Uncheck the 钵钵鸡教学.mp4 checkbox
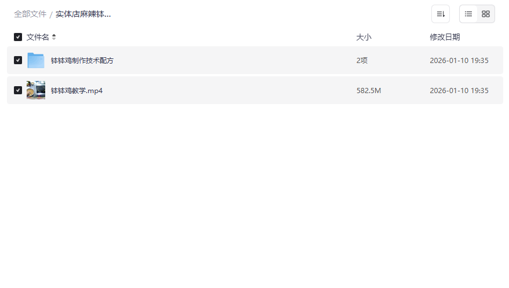 pos(18,90)
